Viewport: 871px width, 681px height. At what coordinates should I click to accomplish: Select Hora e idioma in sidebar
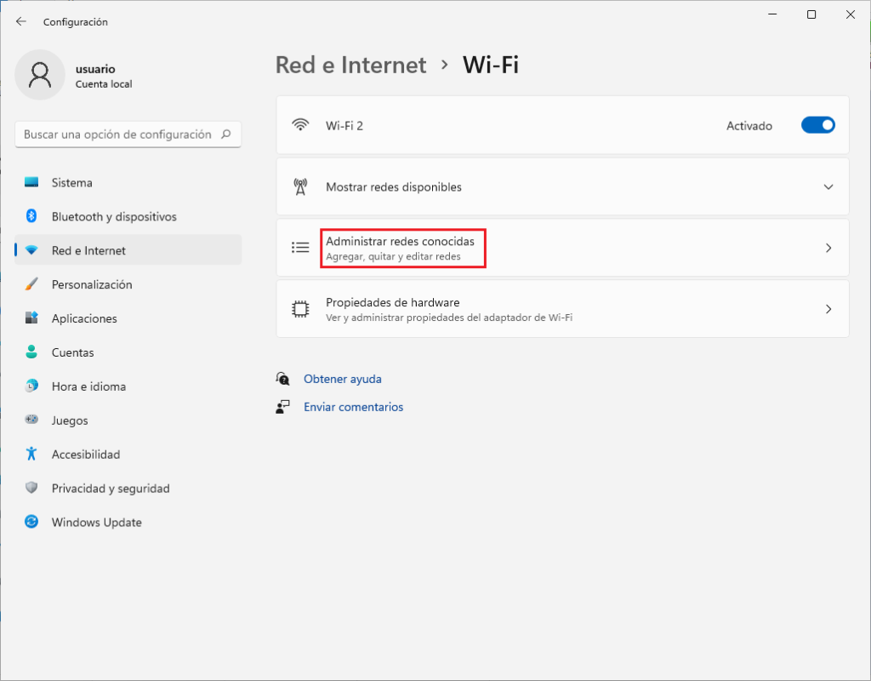pos(88,386)
